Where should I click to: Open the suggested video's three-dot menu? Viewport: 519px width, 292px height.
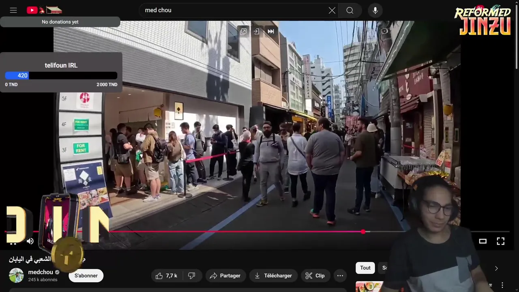[x=502, y=285]
